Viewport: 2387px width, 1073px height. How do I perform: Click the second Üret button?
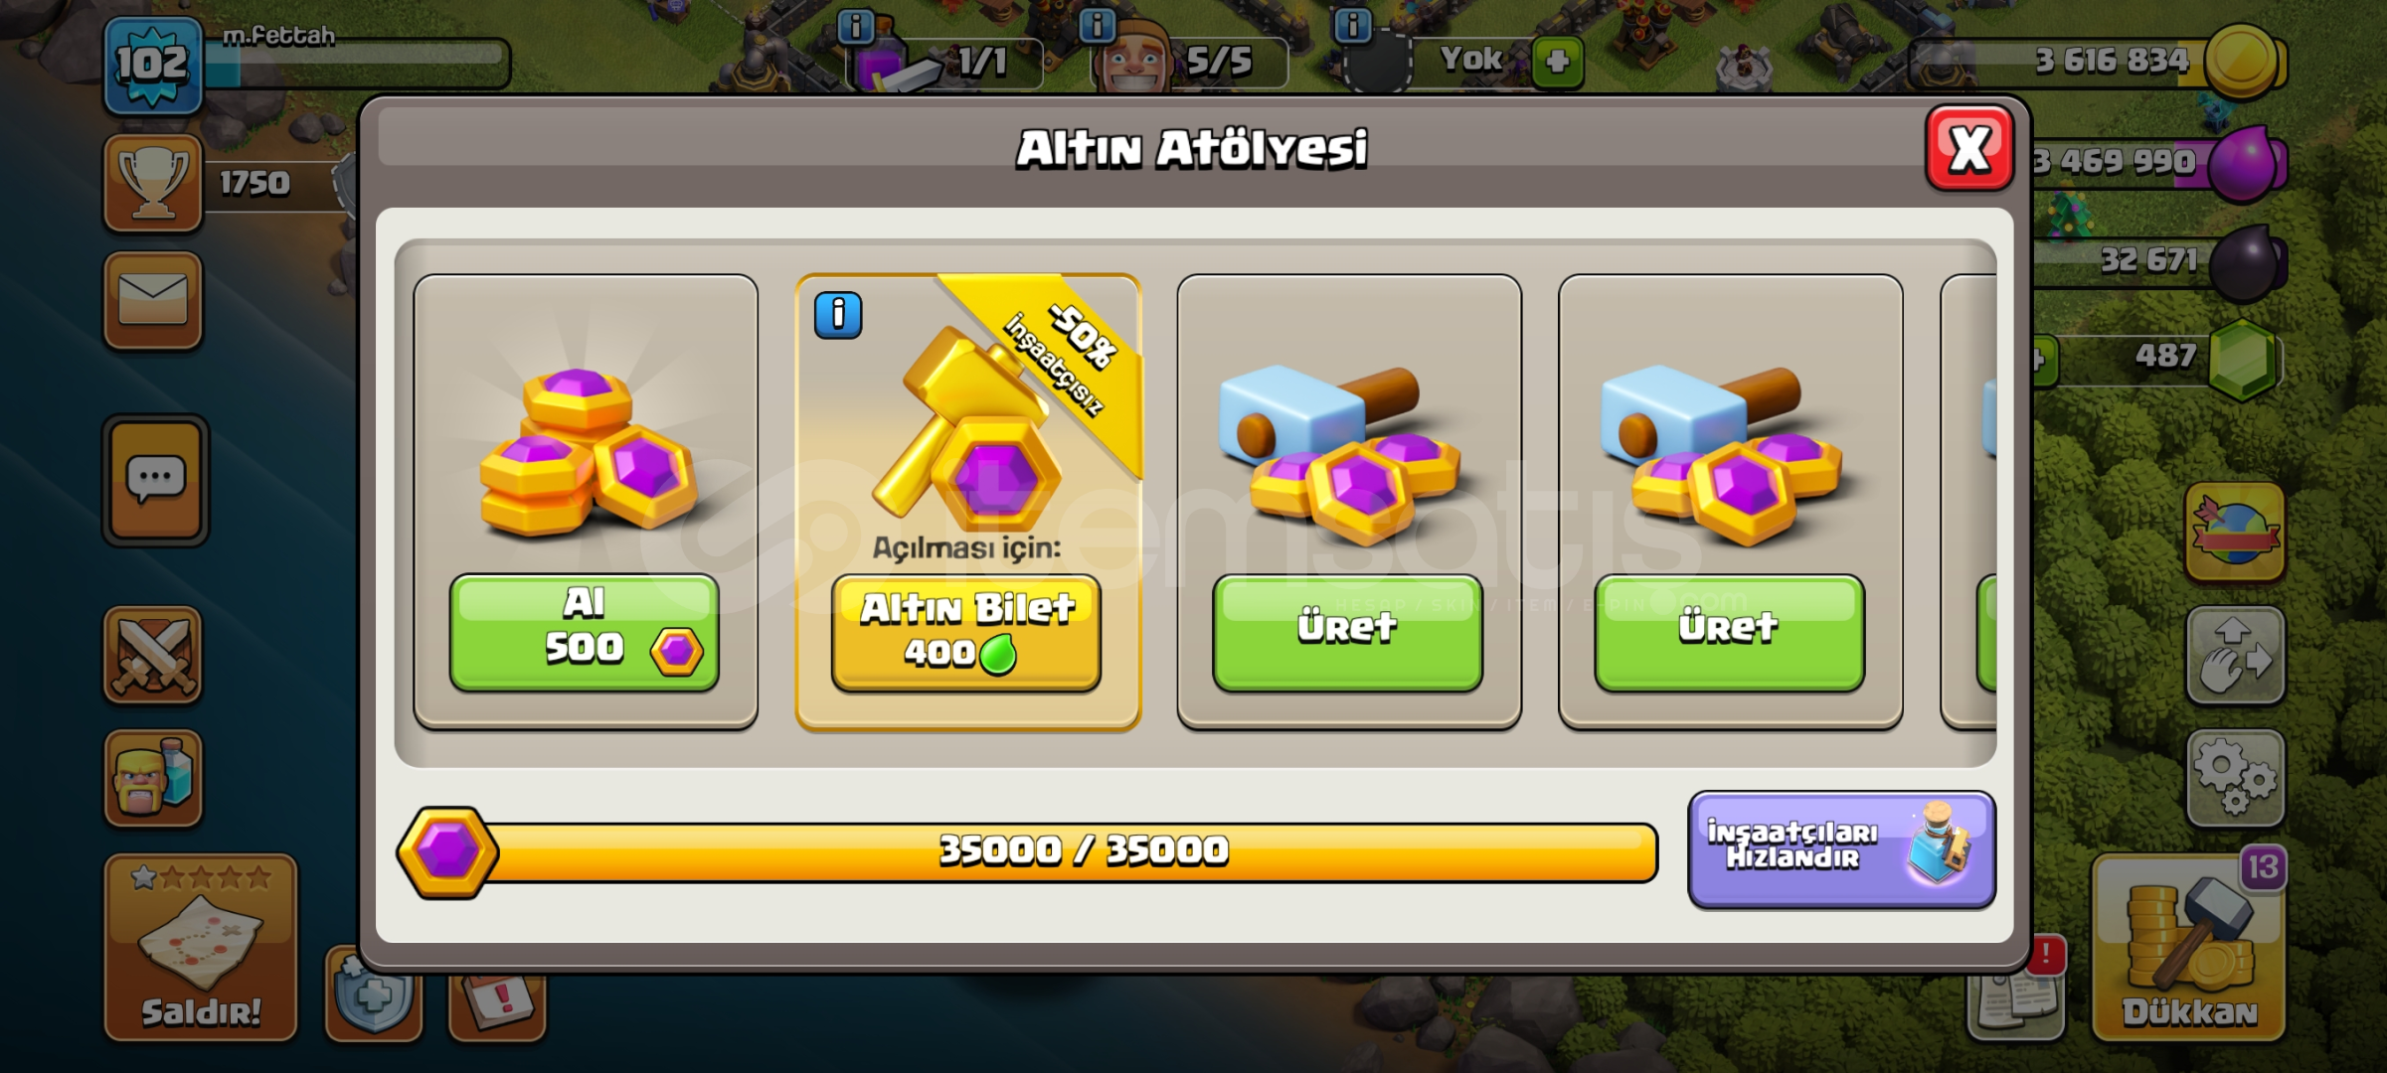1730,633
